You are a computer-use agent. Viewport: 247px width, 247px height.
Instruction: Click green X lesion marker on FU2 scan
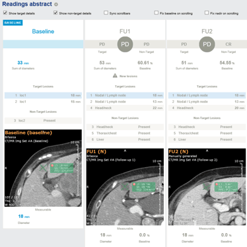tap(207, 187)
